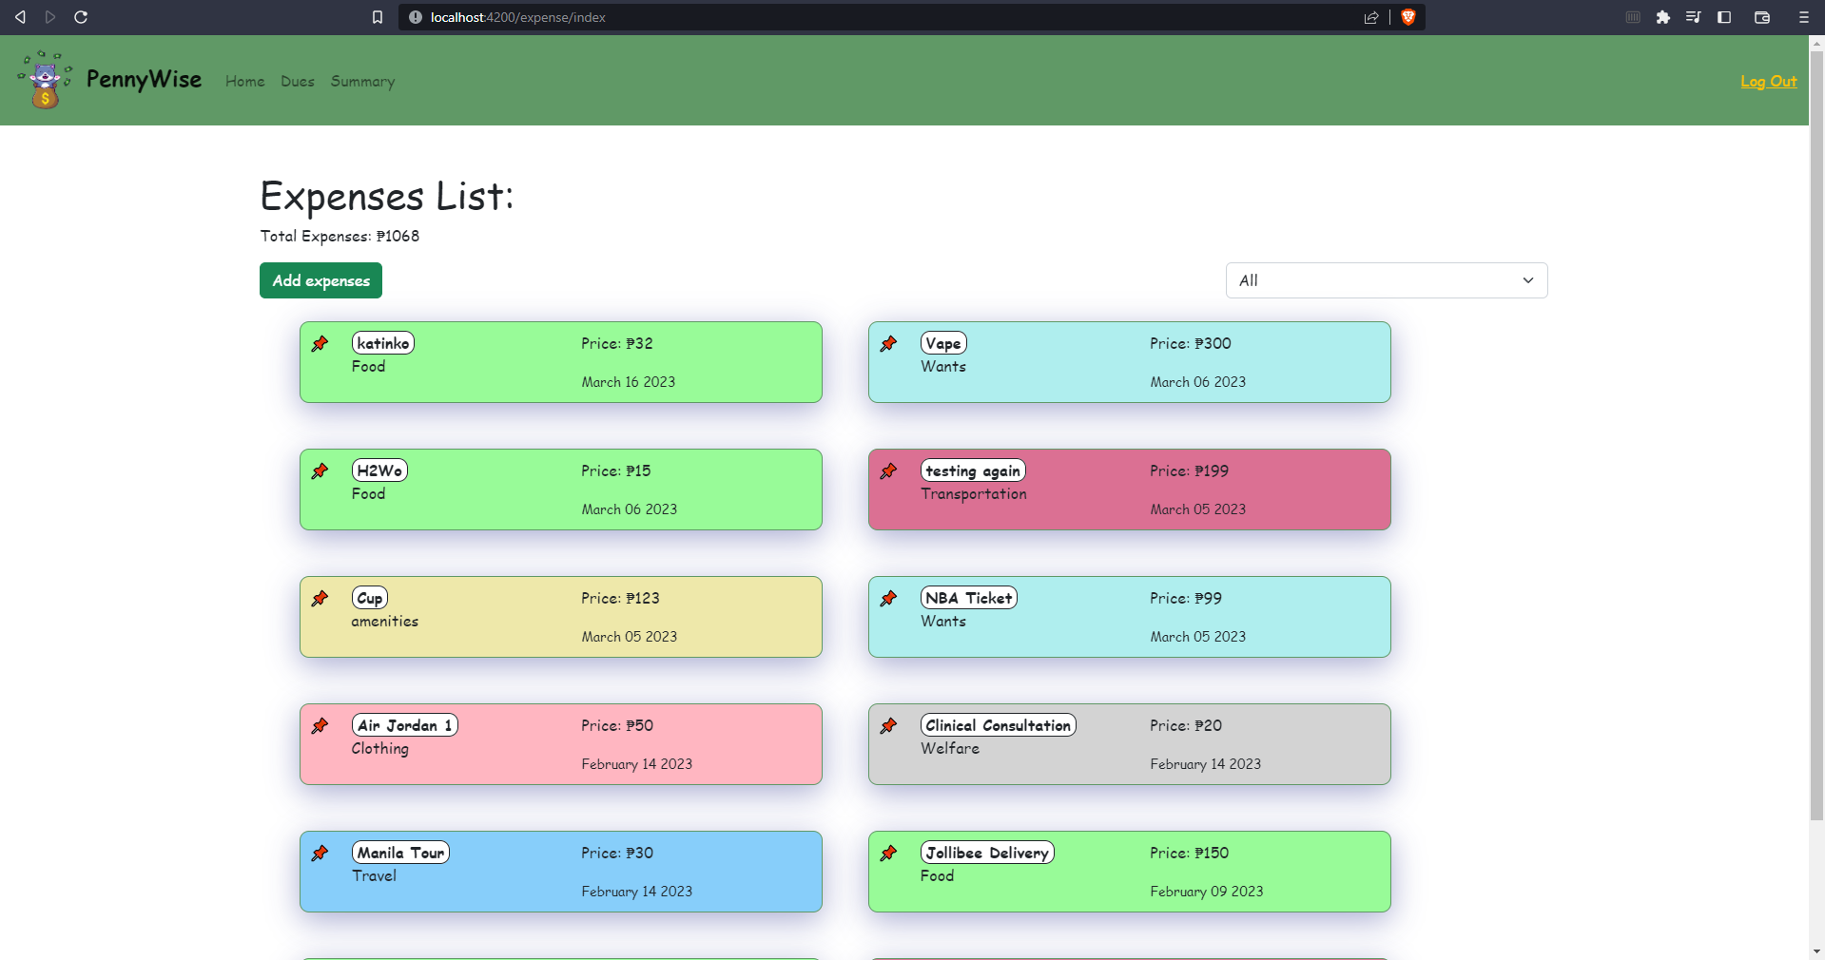1825x960 pixels.
Task: Click the scrollbar down arrow
Action: (1816, 950)
